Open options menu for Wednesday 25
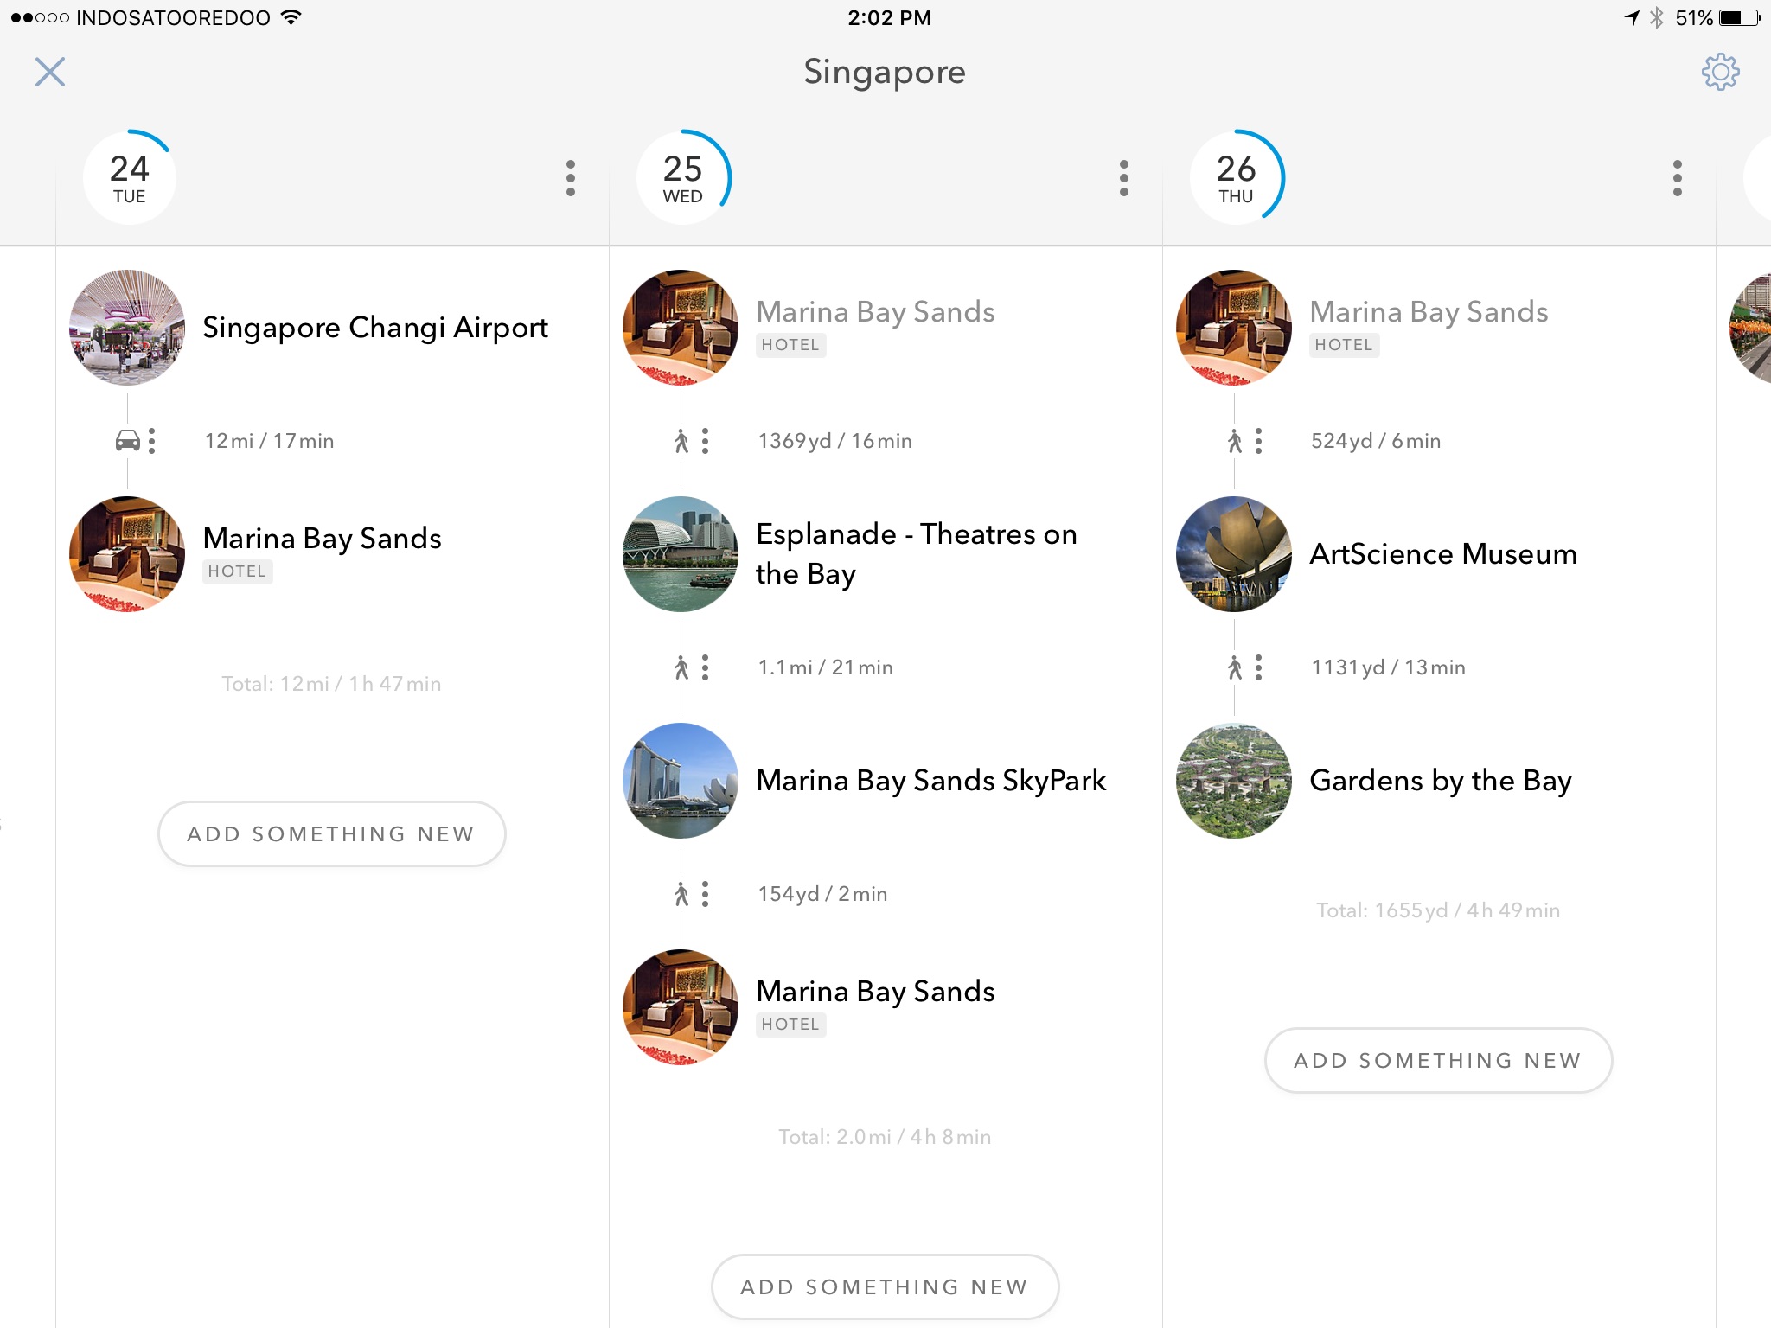1771x1328 pixels. point(1124,178)
